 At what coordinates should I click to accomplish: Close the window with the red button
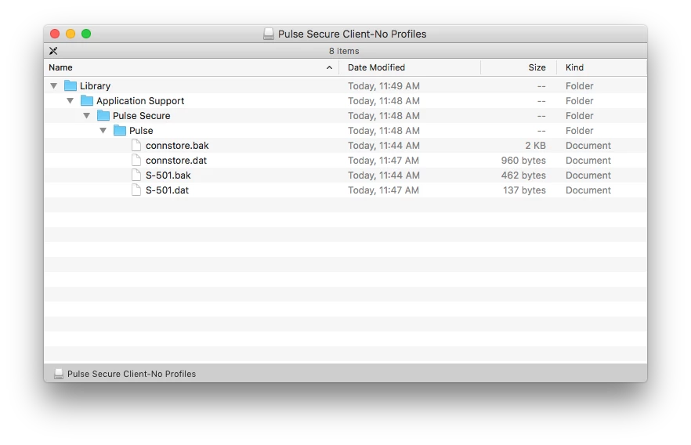[55, 34]
